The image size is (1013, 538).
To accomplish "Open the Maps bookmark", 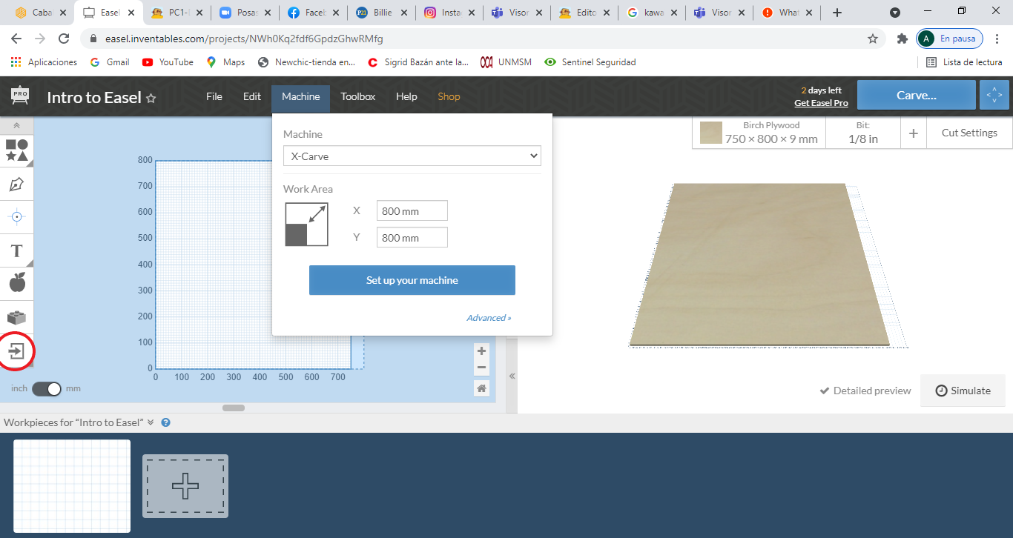I will pos(225,62).
